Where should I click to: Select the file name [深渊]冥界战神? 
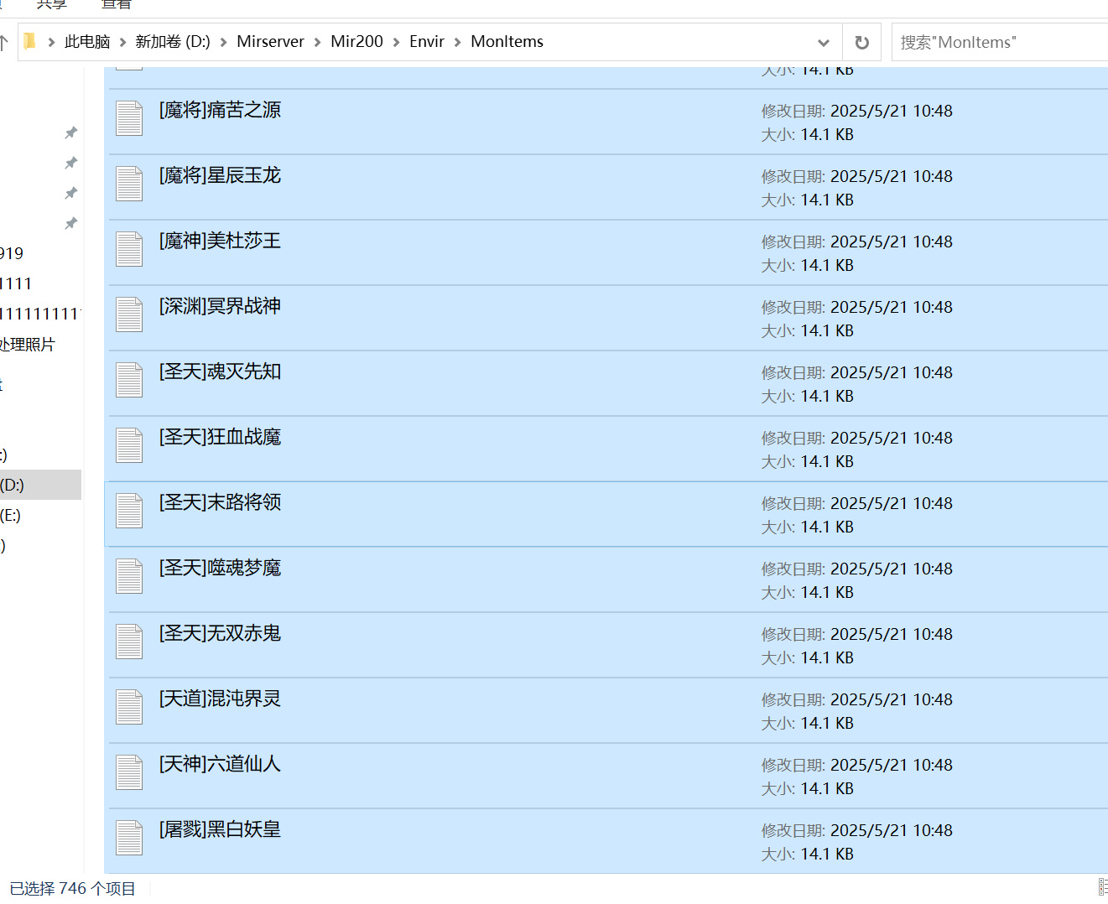coord(220,306)
